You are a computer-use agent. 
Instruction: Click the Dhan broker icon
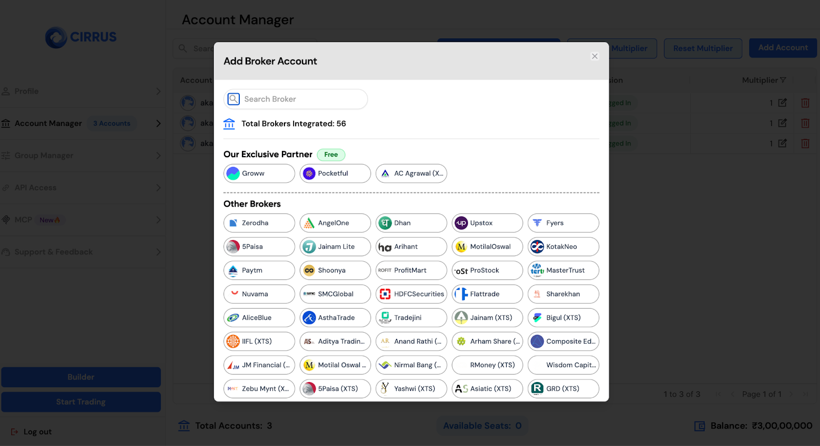(x=385, y=223)
